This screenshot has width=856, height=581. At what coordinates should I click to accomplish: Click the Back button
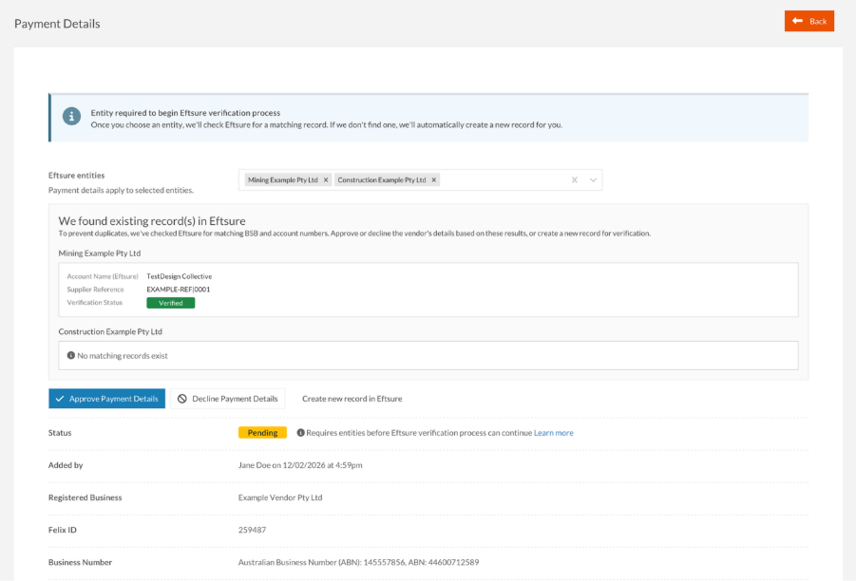pos(809,20)
